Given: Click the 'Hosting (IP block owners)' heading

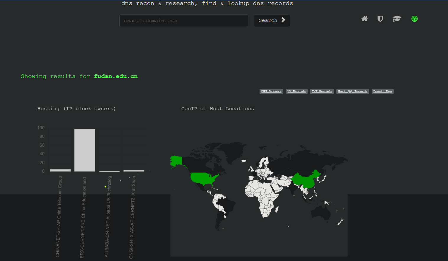Looking at the screenshot, I should tap(76, 109).
